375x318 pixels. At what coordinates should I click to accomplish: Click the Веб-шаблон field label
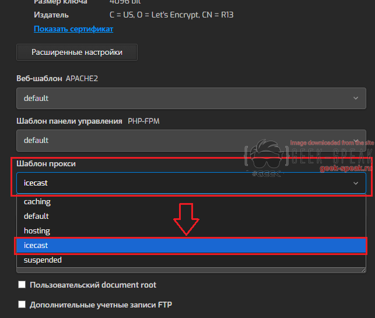[38, 78]
